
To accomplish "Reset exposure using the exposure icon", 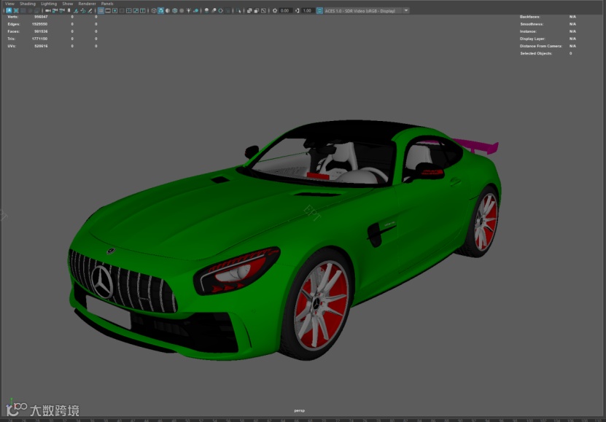I will coord(275,11).
